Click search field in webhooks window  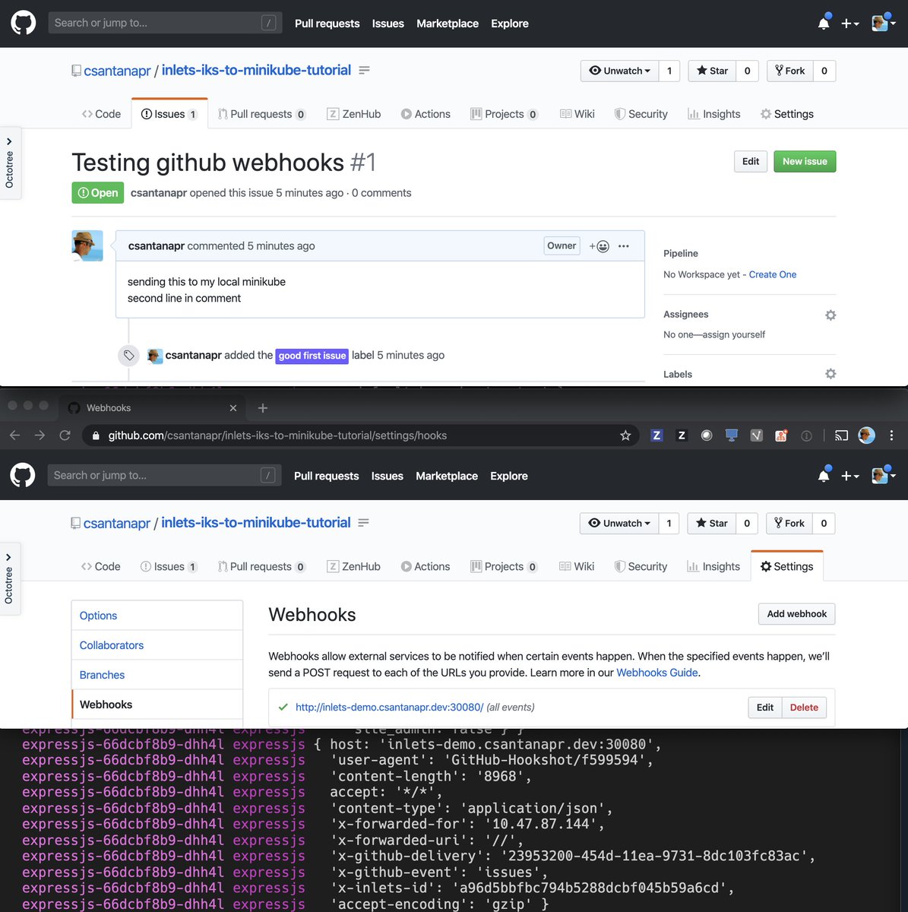[x=164, y=475]
